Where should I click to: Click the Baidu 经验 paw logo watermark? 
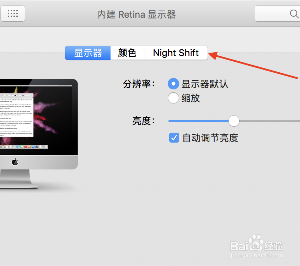pos(256,243)
